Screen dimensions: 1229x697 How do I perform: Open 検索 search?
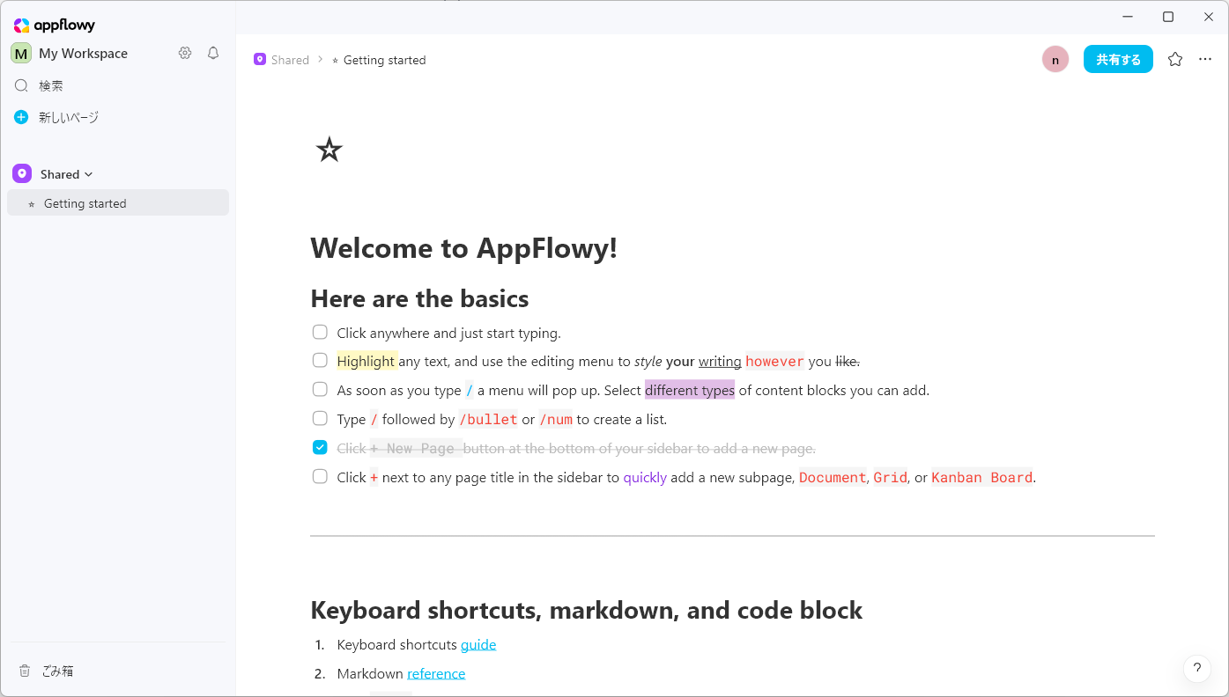pos(51,85)
